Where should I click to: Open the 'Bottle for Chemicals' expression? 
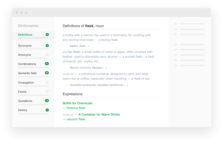(x=77, y=103)
